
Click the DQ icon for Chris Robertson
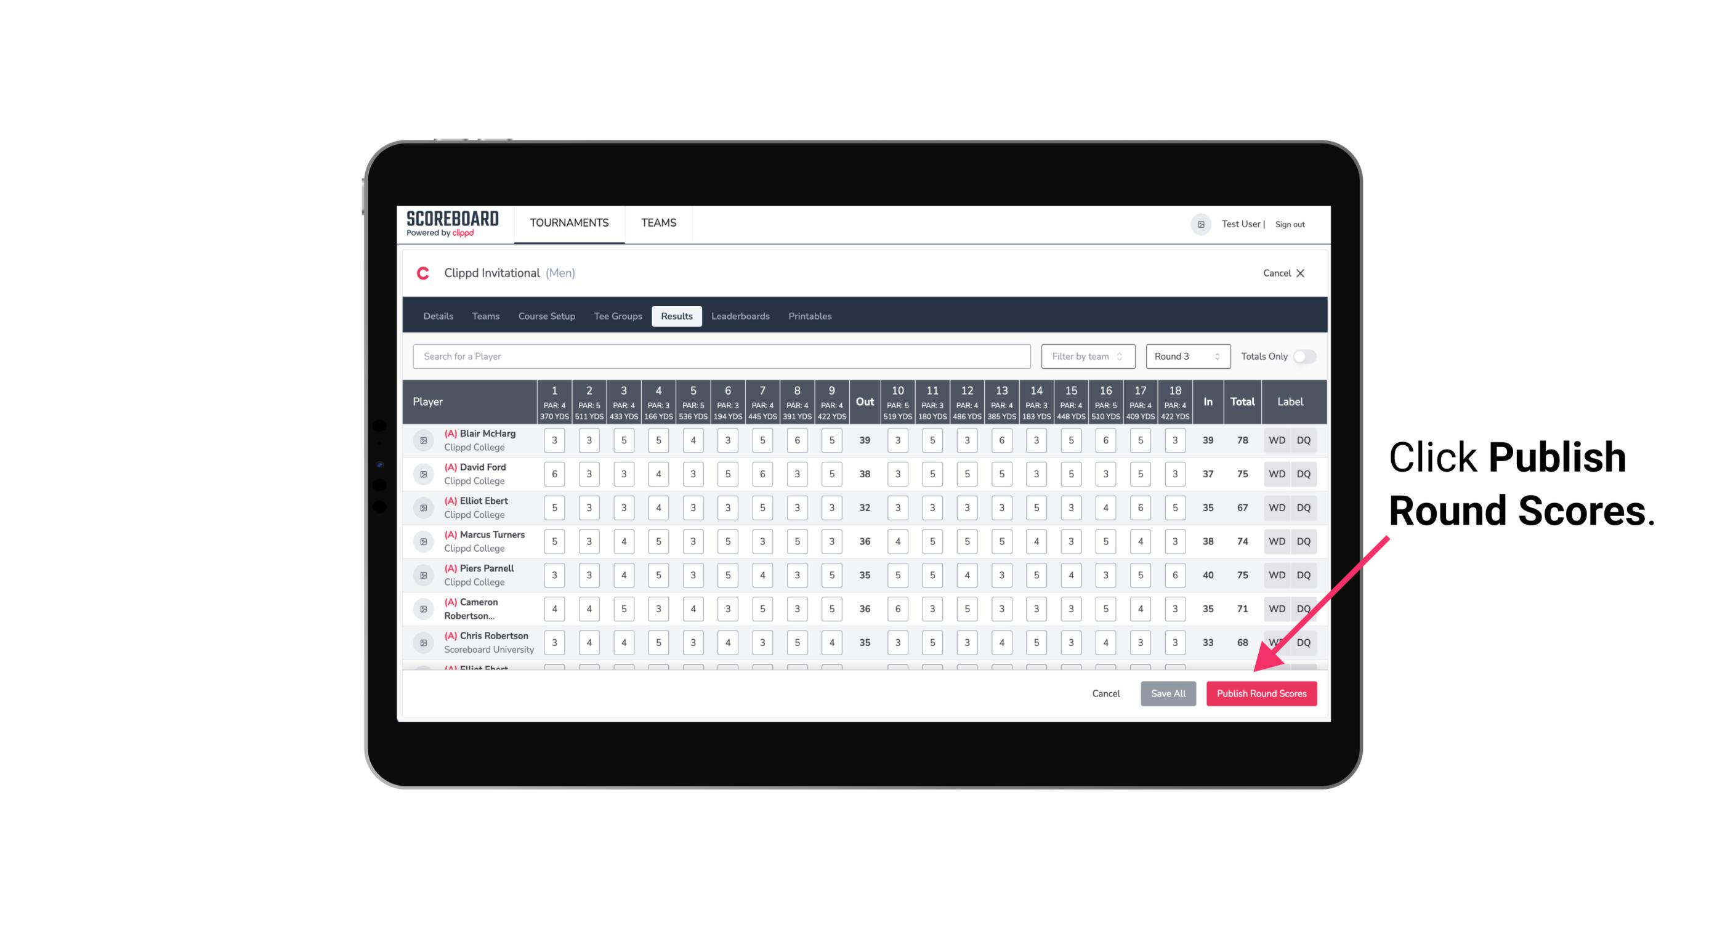[x=1304, y=642]
